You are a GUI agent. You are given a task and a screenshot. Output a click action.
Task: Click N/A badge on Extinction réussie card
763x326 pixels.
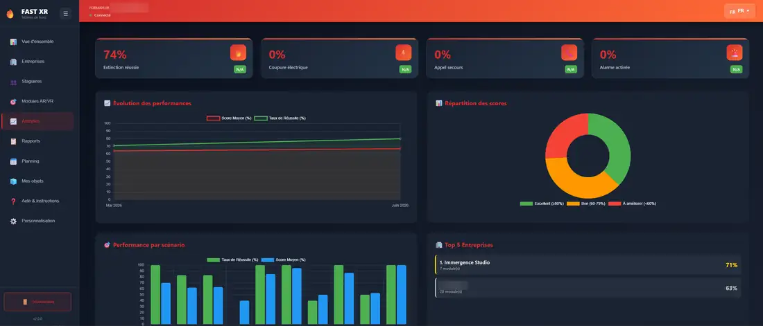pos(240,69)
